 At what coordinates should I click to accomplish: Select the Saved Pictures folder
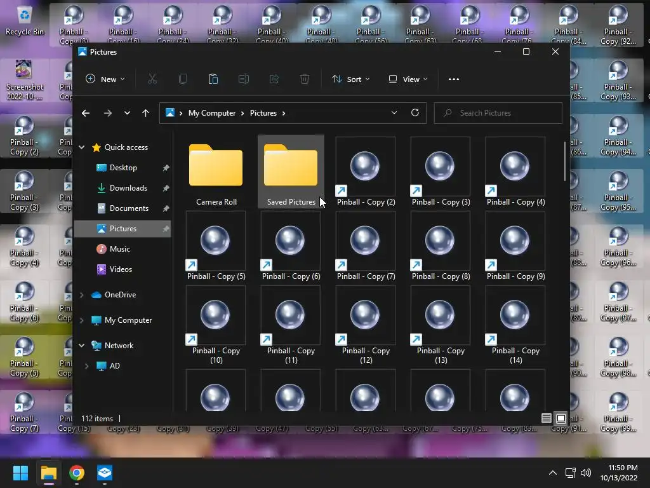291,172
